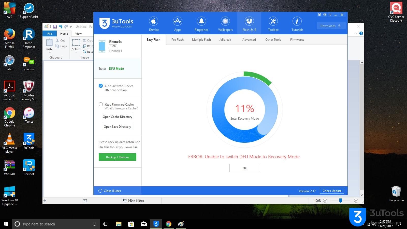Open the Tutorials section
The image size is (407, 229).
[x=297, y=24]
